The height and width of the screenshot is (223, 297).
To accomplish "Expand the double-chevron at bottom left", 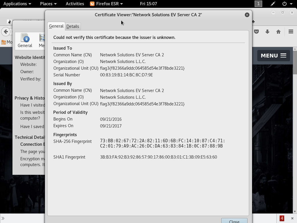I will pos(3,218).
